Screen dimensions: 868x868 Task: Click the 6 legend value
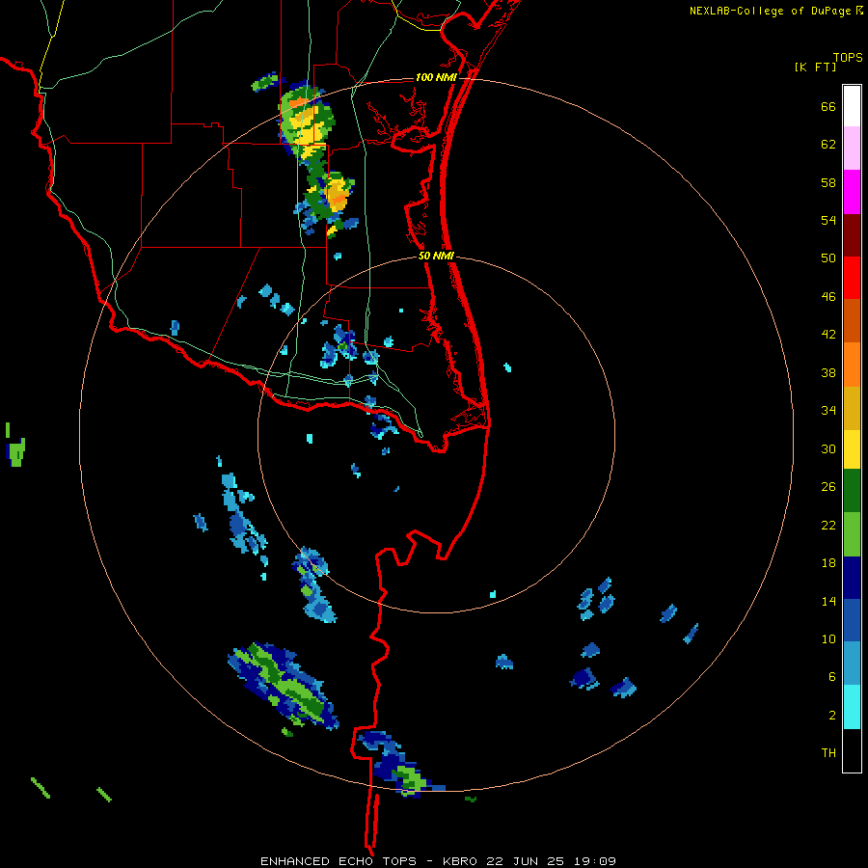tap(832, 676)
